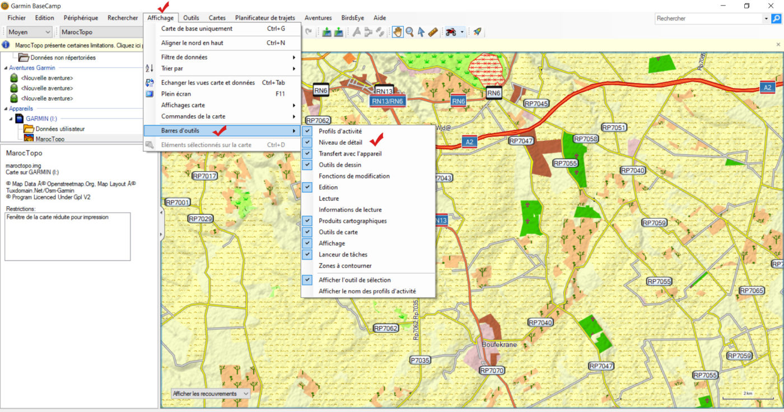Choose Carte de base uniquement
This screenshot has height=412, width=784.
pos(222,29)
